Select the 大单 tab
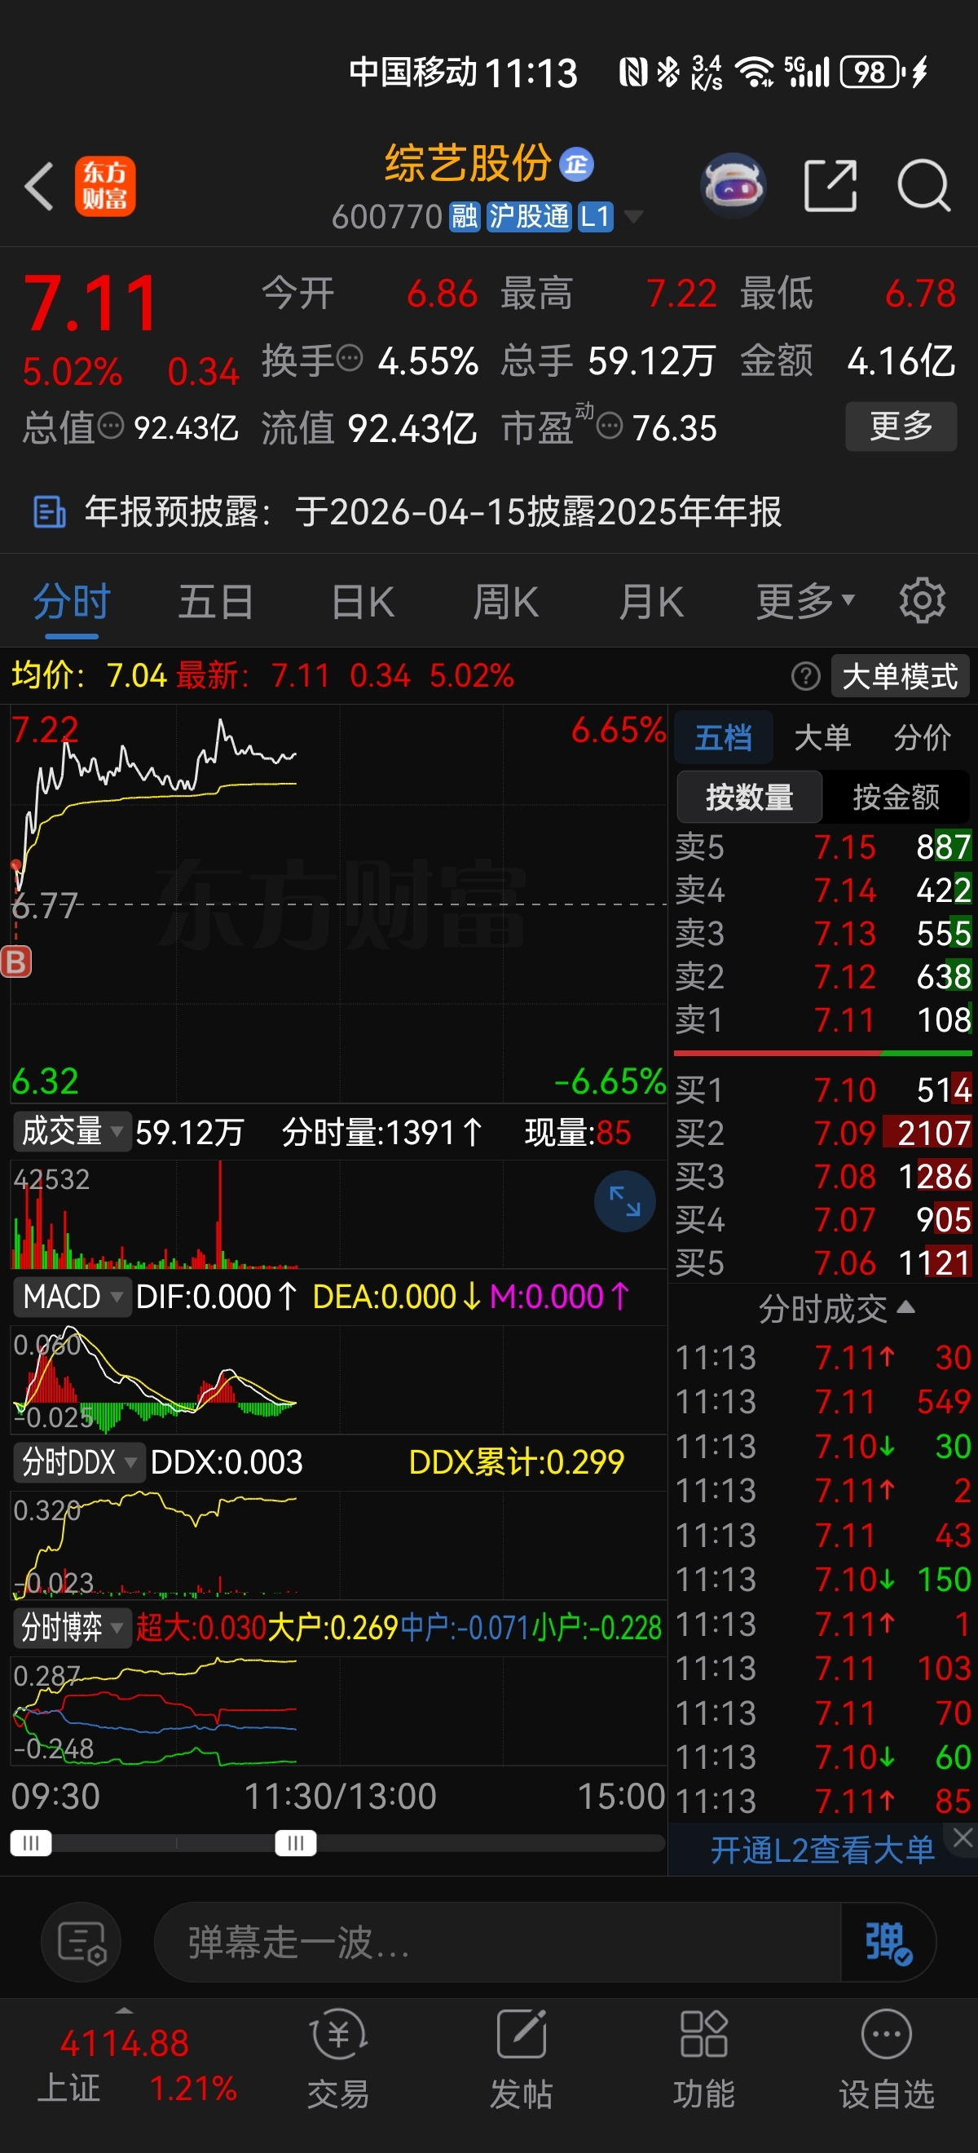Screen dimensions: 978x2153 (822, 738)
